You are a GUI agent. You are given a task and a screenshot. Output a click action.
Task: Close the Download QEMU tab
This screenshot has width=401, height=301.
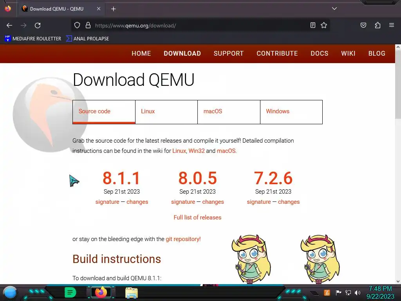click(98, 9)
